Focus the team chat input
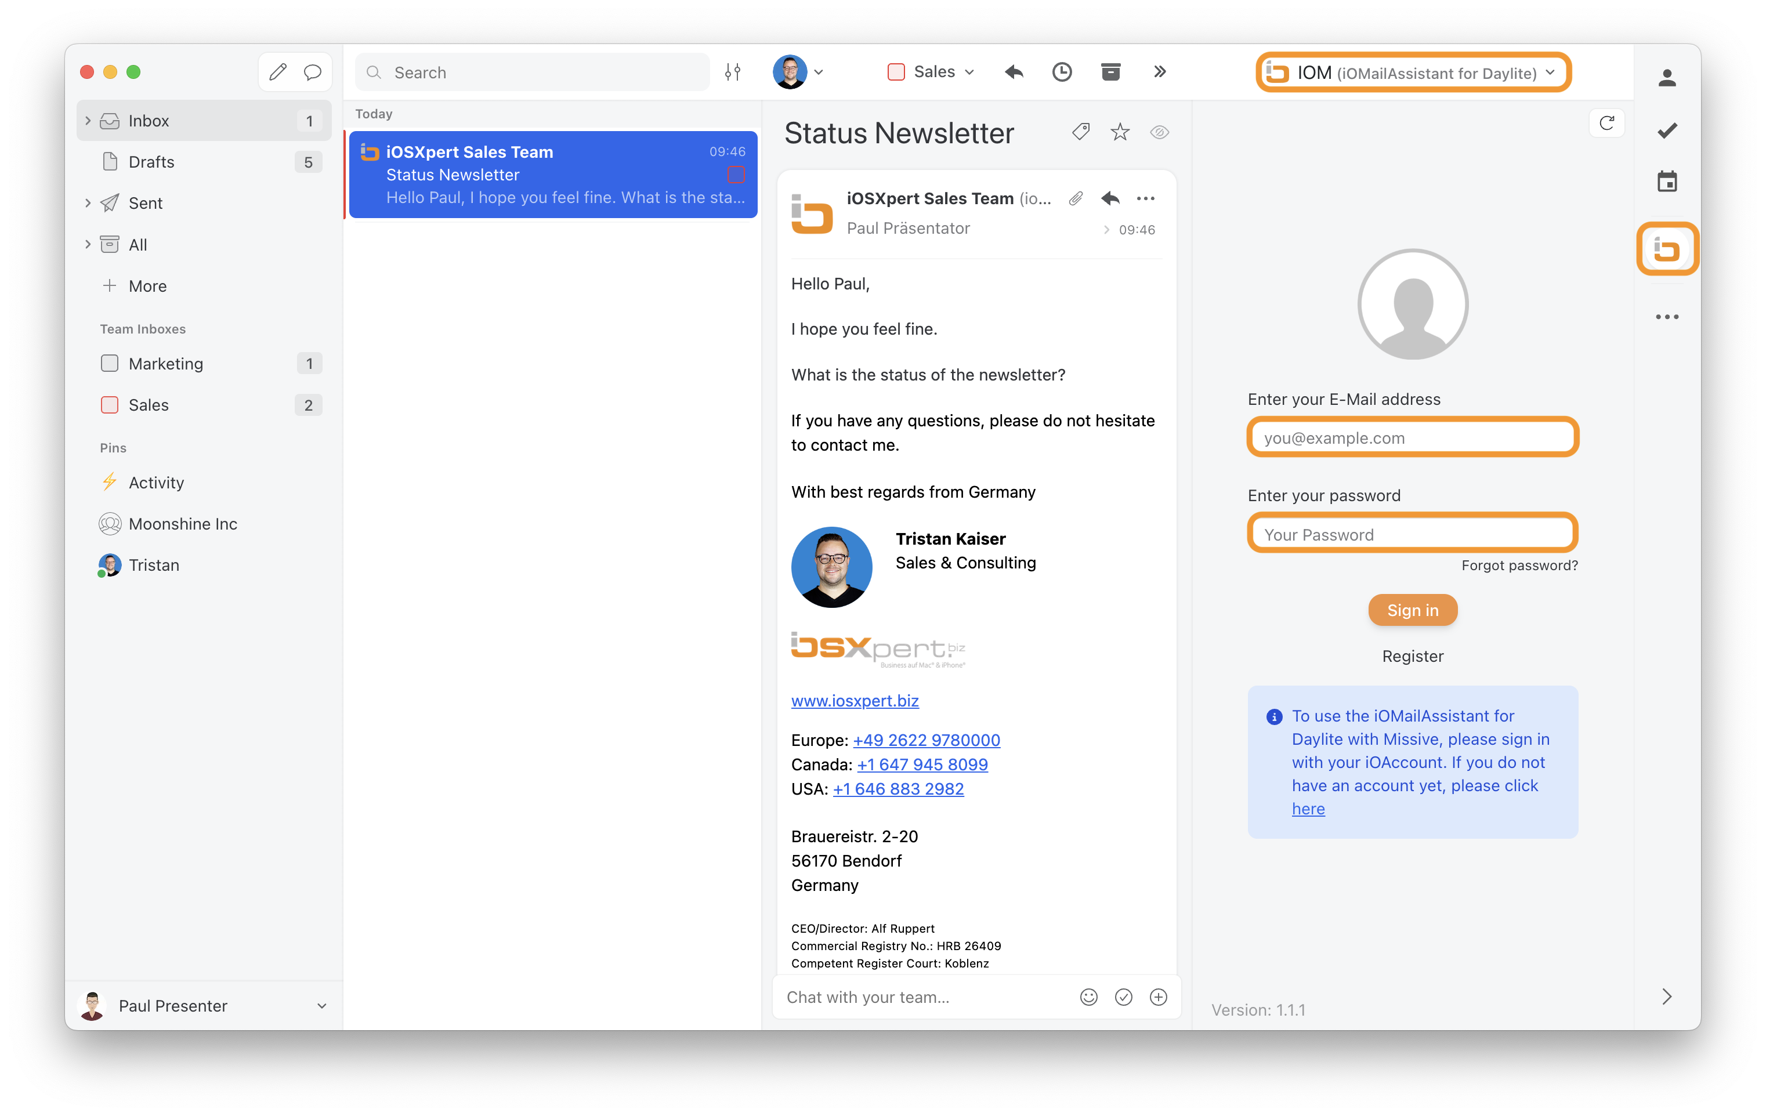 924,997
